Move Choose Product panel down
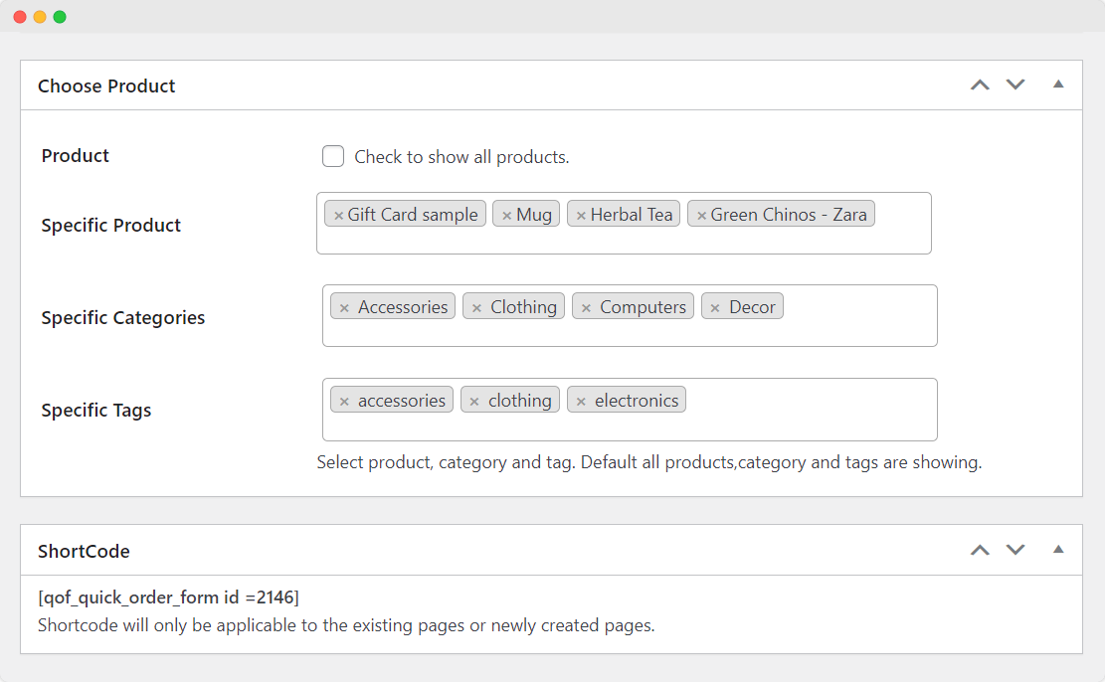The height and width of the screenshot is (682, 1105). click(x=1015, y=85)
